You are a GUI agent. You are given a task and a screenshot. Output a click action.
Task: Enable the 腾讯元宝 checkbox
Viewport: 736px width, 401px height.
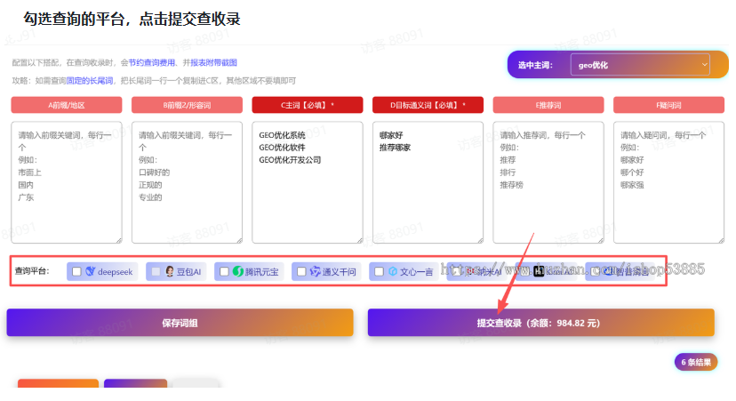224,271
